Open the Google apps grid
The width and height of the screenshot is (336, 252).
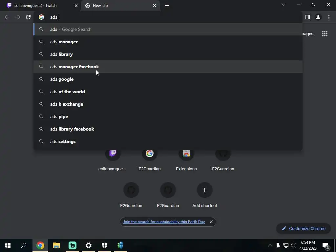pos(325,34)
